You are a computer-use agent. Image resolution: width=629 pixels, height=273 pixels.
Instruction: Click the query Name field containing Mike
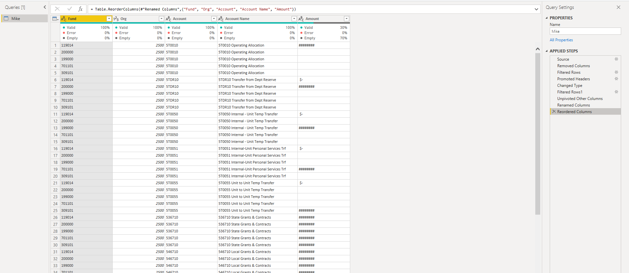pos(585,31)
